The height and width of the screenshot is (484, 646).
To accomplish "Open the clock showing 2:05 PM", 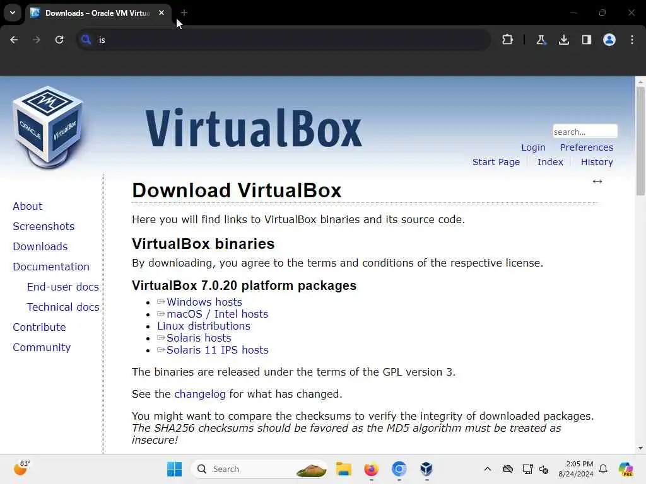I will coord(576,469).
